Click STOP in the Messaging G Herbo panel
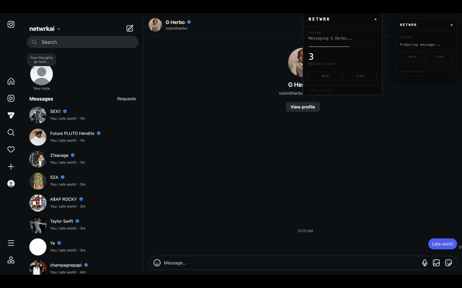This screenshot has width=462, height=288. pyautogui.click(x=360, y=76)
